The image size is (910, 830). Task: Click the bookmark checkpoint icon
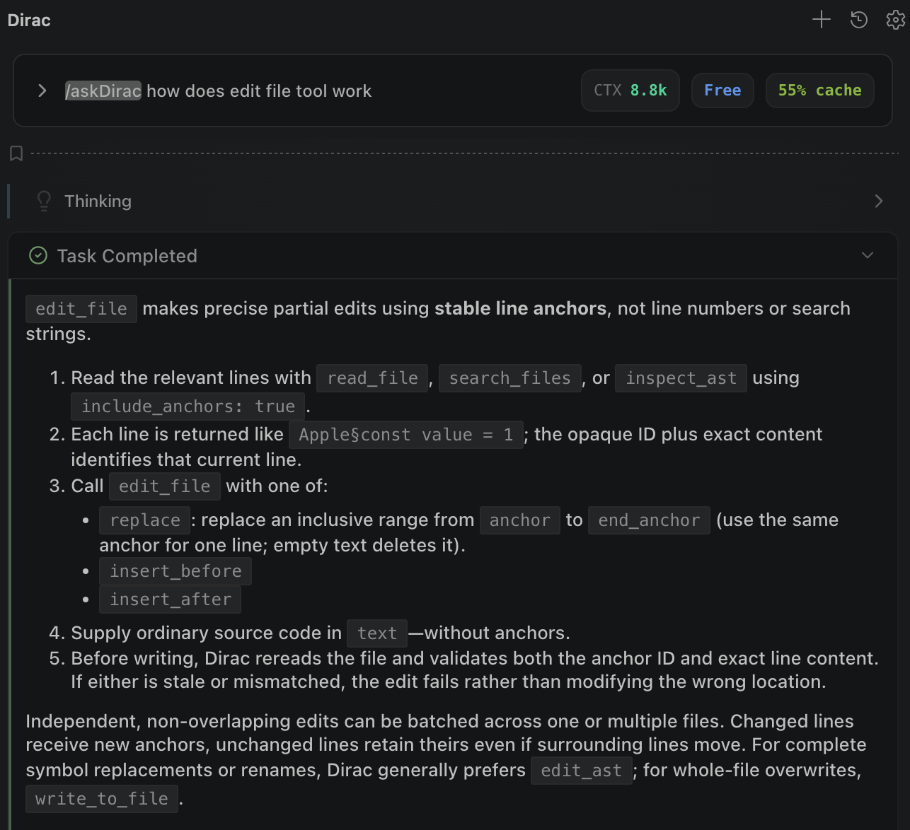(x=16, y=153)
